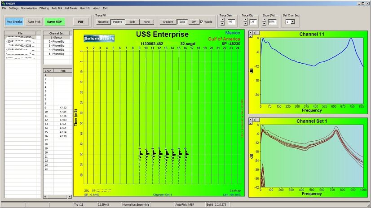Select channel set '1 - Sensor'
371x208 pixels.
(x=57, y=37)
